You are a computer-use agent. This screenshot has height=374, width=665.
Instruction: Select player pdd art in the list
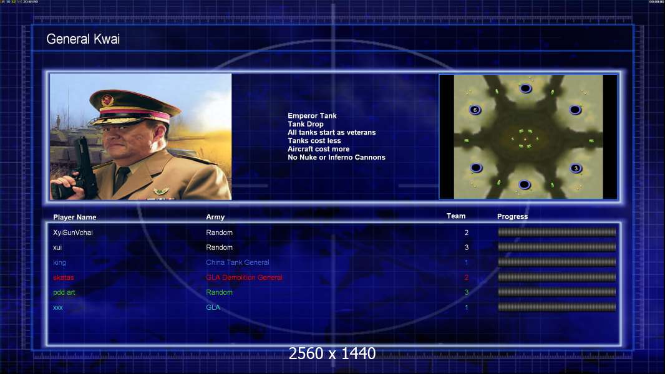click(x=64, y=292)
